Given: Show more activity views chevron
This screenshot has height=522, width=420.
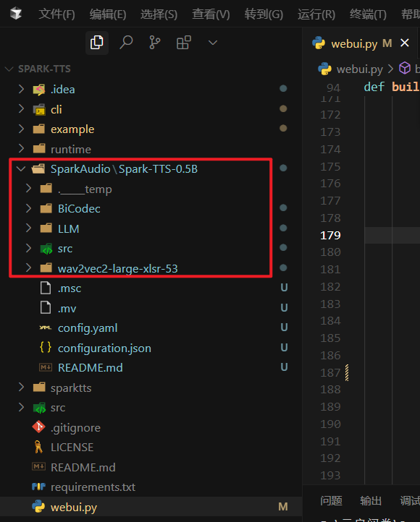Looking at the screenshot, I should (213, 43).
